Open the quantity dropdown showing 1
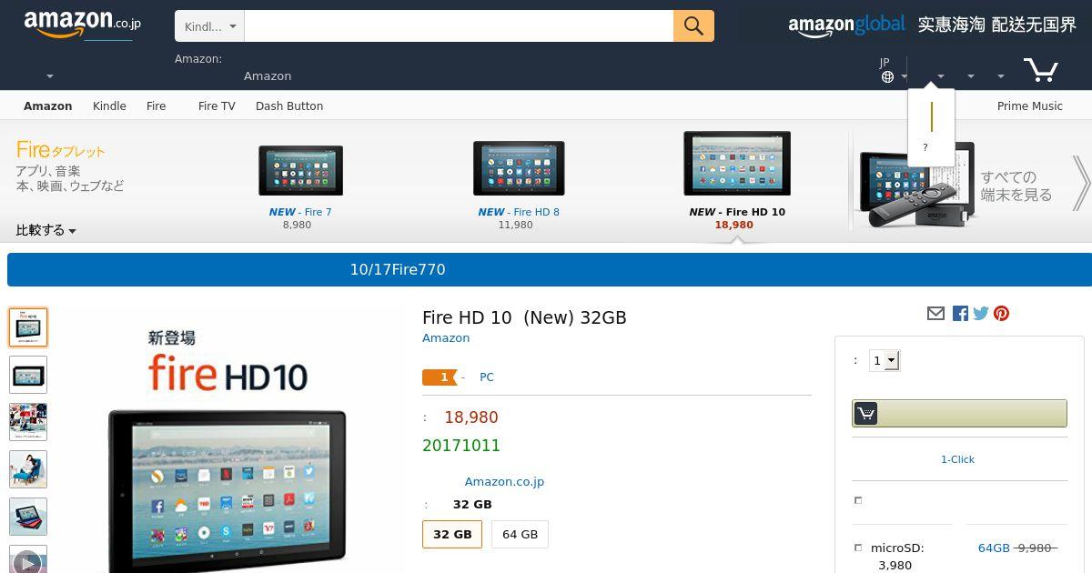The width and height of the screenshot is (1092, 573). [885, 361]
